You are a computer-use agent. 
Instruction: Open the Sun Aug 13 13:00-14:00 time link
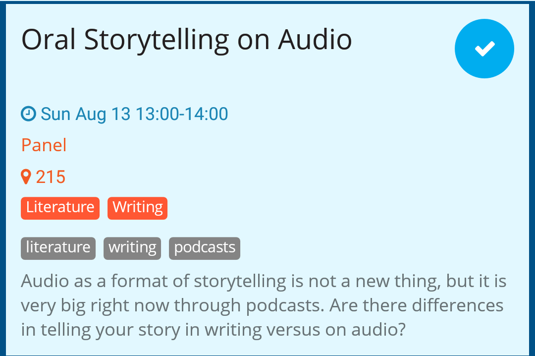pos(134,114)
